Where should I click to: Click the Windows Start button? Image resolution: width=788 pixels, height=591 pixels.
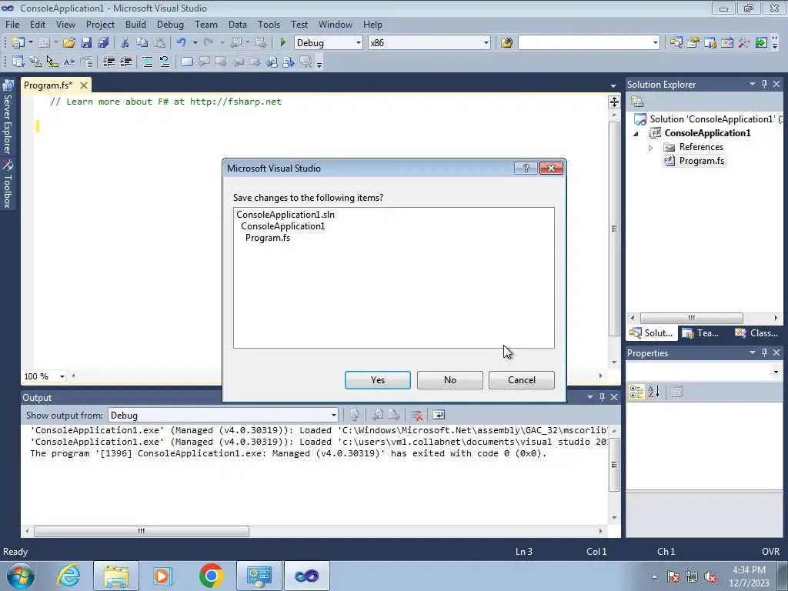coord(21,576)
